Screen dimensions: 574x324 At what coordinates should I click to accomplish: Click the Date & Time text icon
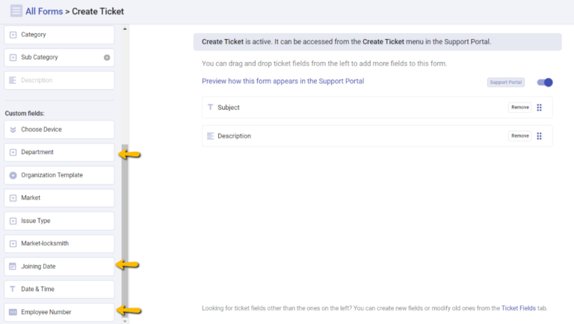[13, 289]
